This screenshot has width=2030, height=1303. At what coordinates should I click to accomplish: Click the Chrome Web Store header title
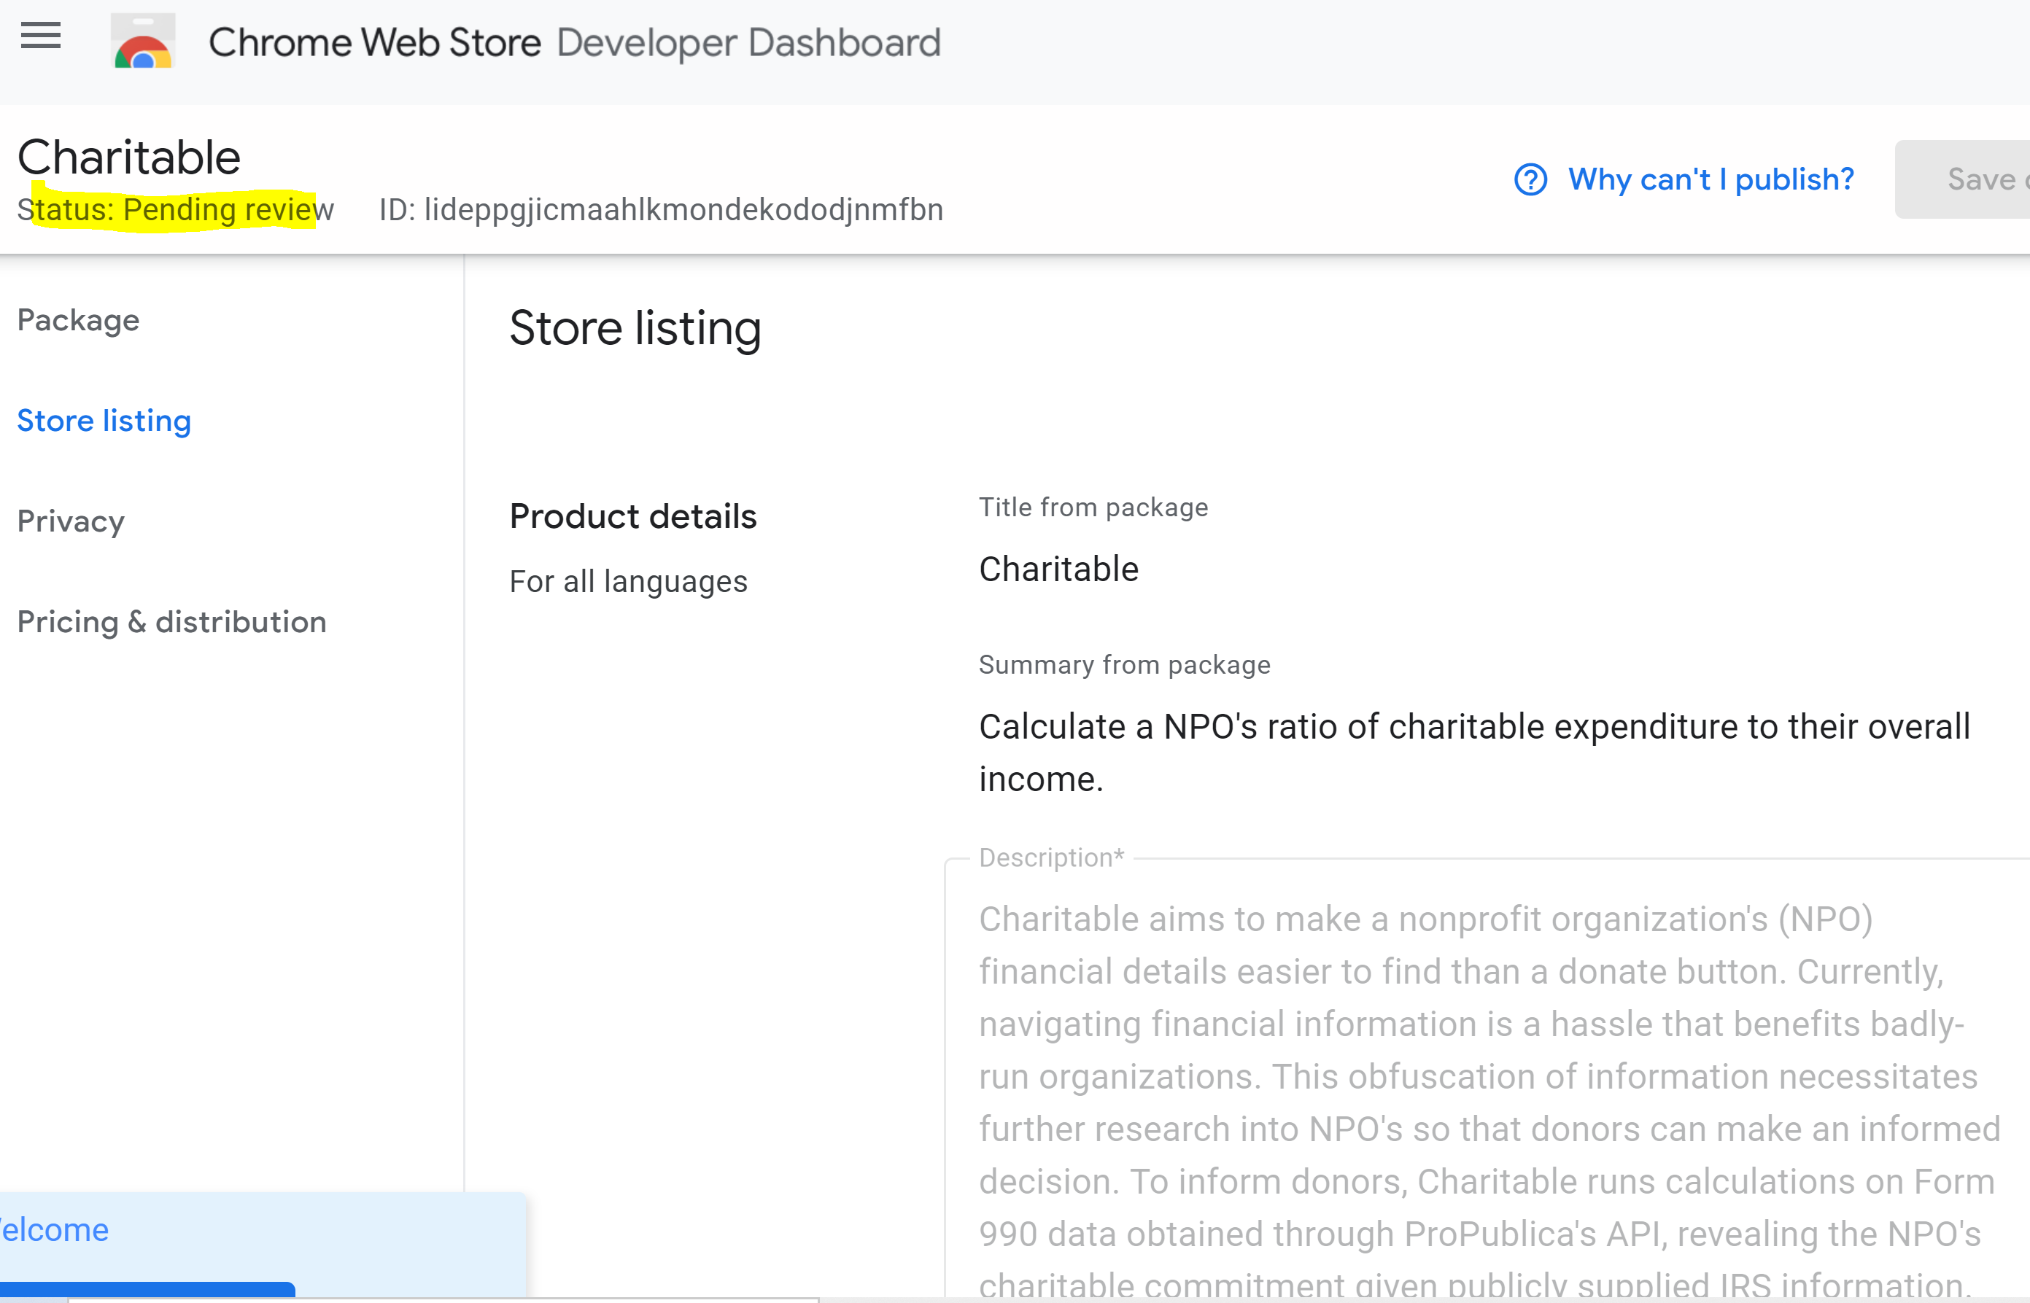pos(375,42)
